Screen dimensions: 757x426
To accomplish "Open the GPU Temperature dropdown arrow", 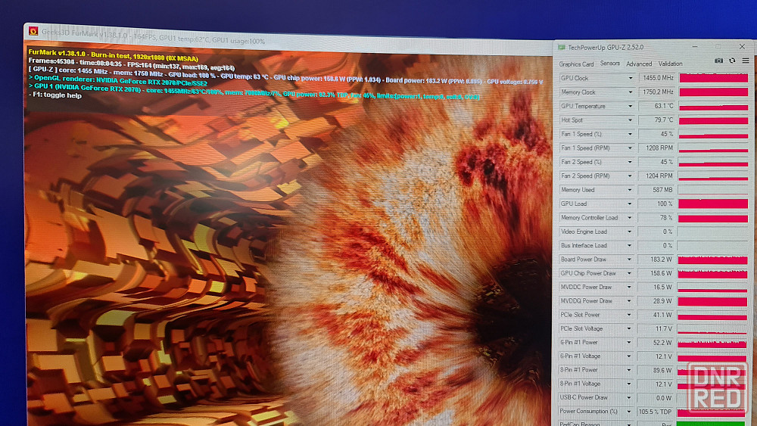I will coord(630,106).
